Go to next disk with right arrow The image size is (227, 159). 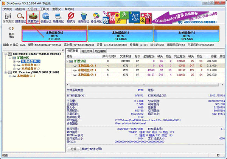tap(13, 28)
